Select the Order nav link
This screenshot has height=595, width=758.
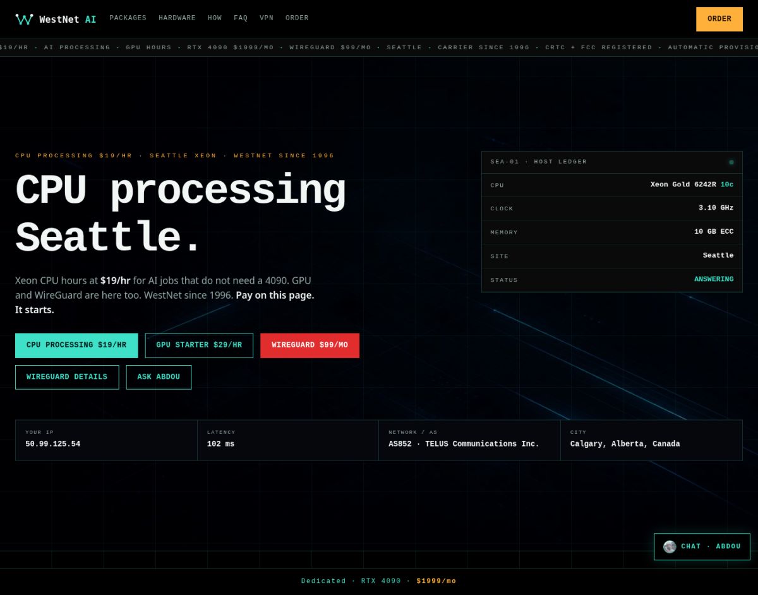(x=297, y=18)
